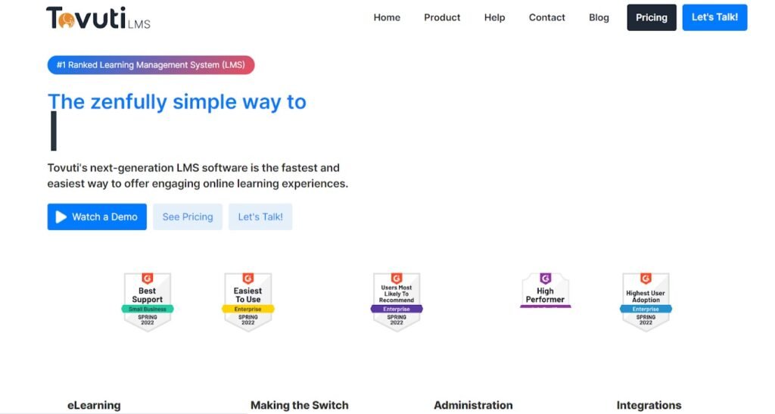This screenshot has width=775, height=414.
Task: Open the Contact page link
Action: coord(546,17)
